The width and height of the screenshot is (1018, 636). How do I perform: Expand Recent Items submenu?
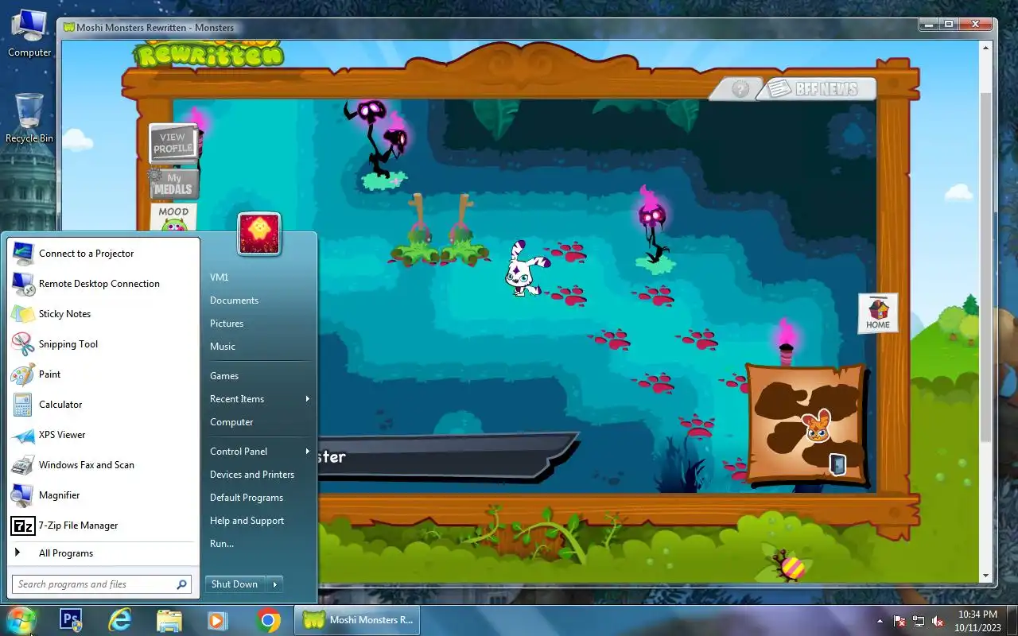[259, 399]
